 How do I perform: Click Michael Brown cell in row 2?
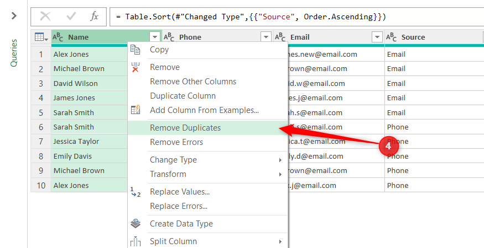coord(90,69)
